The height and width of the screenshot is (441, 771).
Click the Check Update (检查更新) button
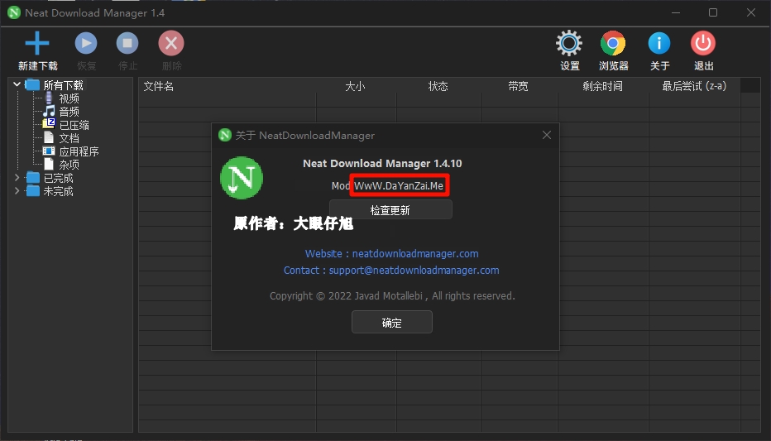click(390, 210)
